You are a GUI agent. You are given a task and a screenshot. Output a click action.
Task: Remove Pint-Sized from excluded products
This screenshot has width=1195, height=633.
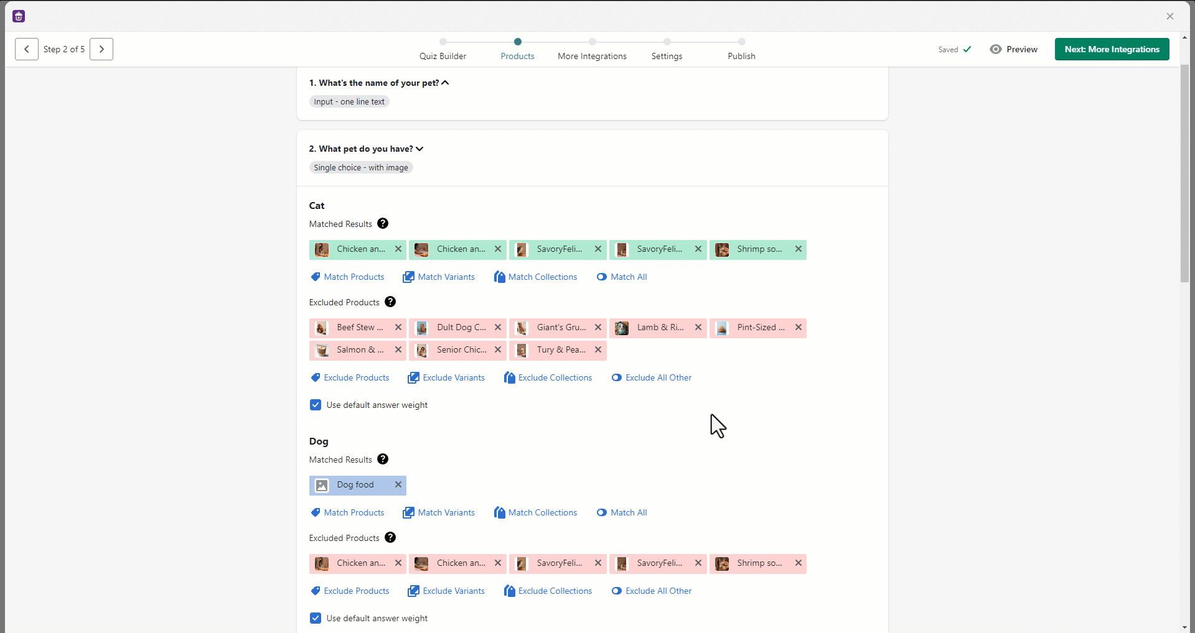pos(799,327)
